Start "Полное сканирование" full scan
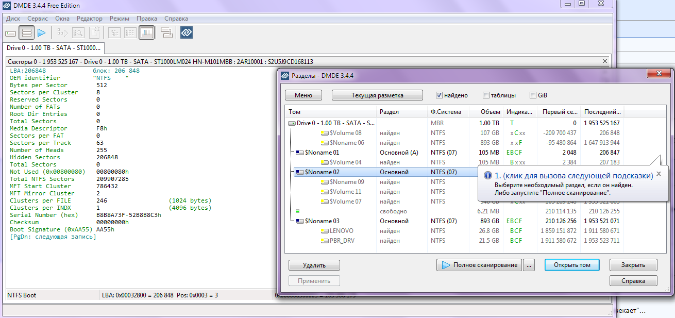The width and height of the screenshot is (675, 318). (479, 265)
